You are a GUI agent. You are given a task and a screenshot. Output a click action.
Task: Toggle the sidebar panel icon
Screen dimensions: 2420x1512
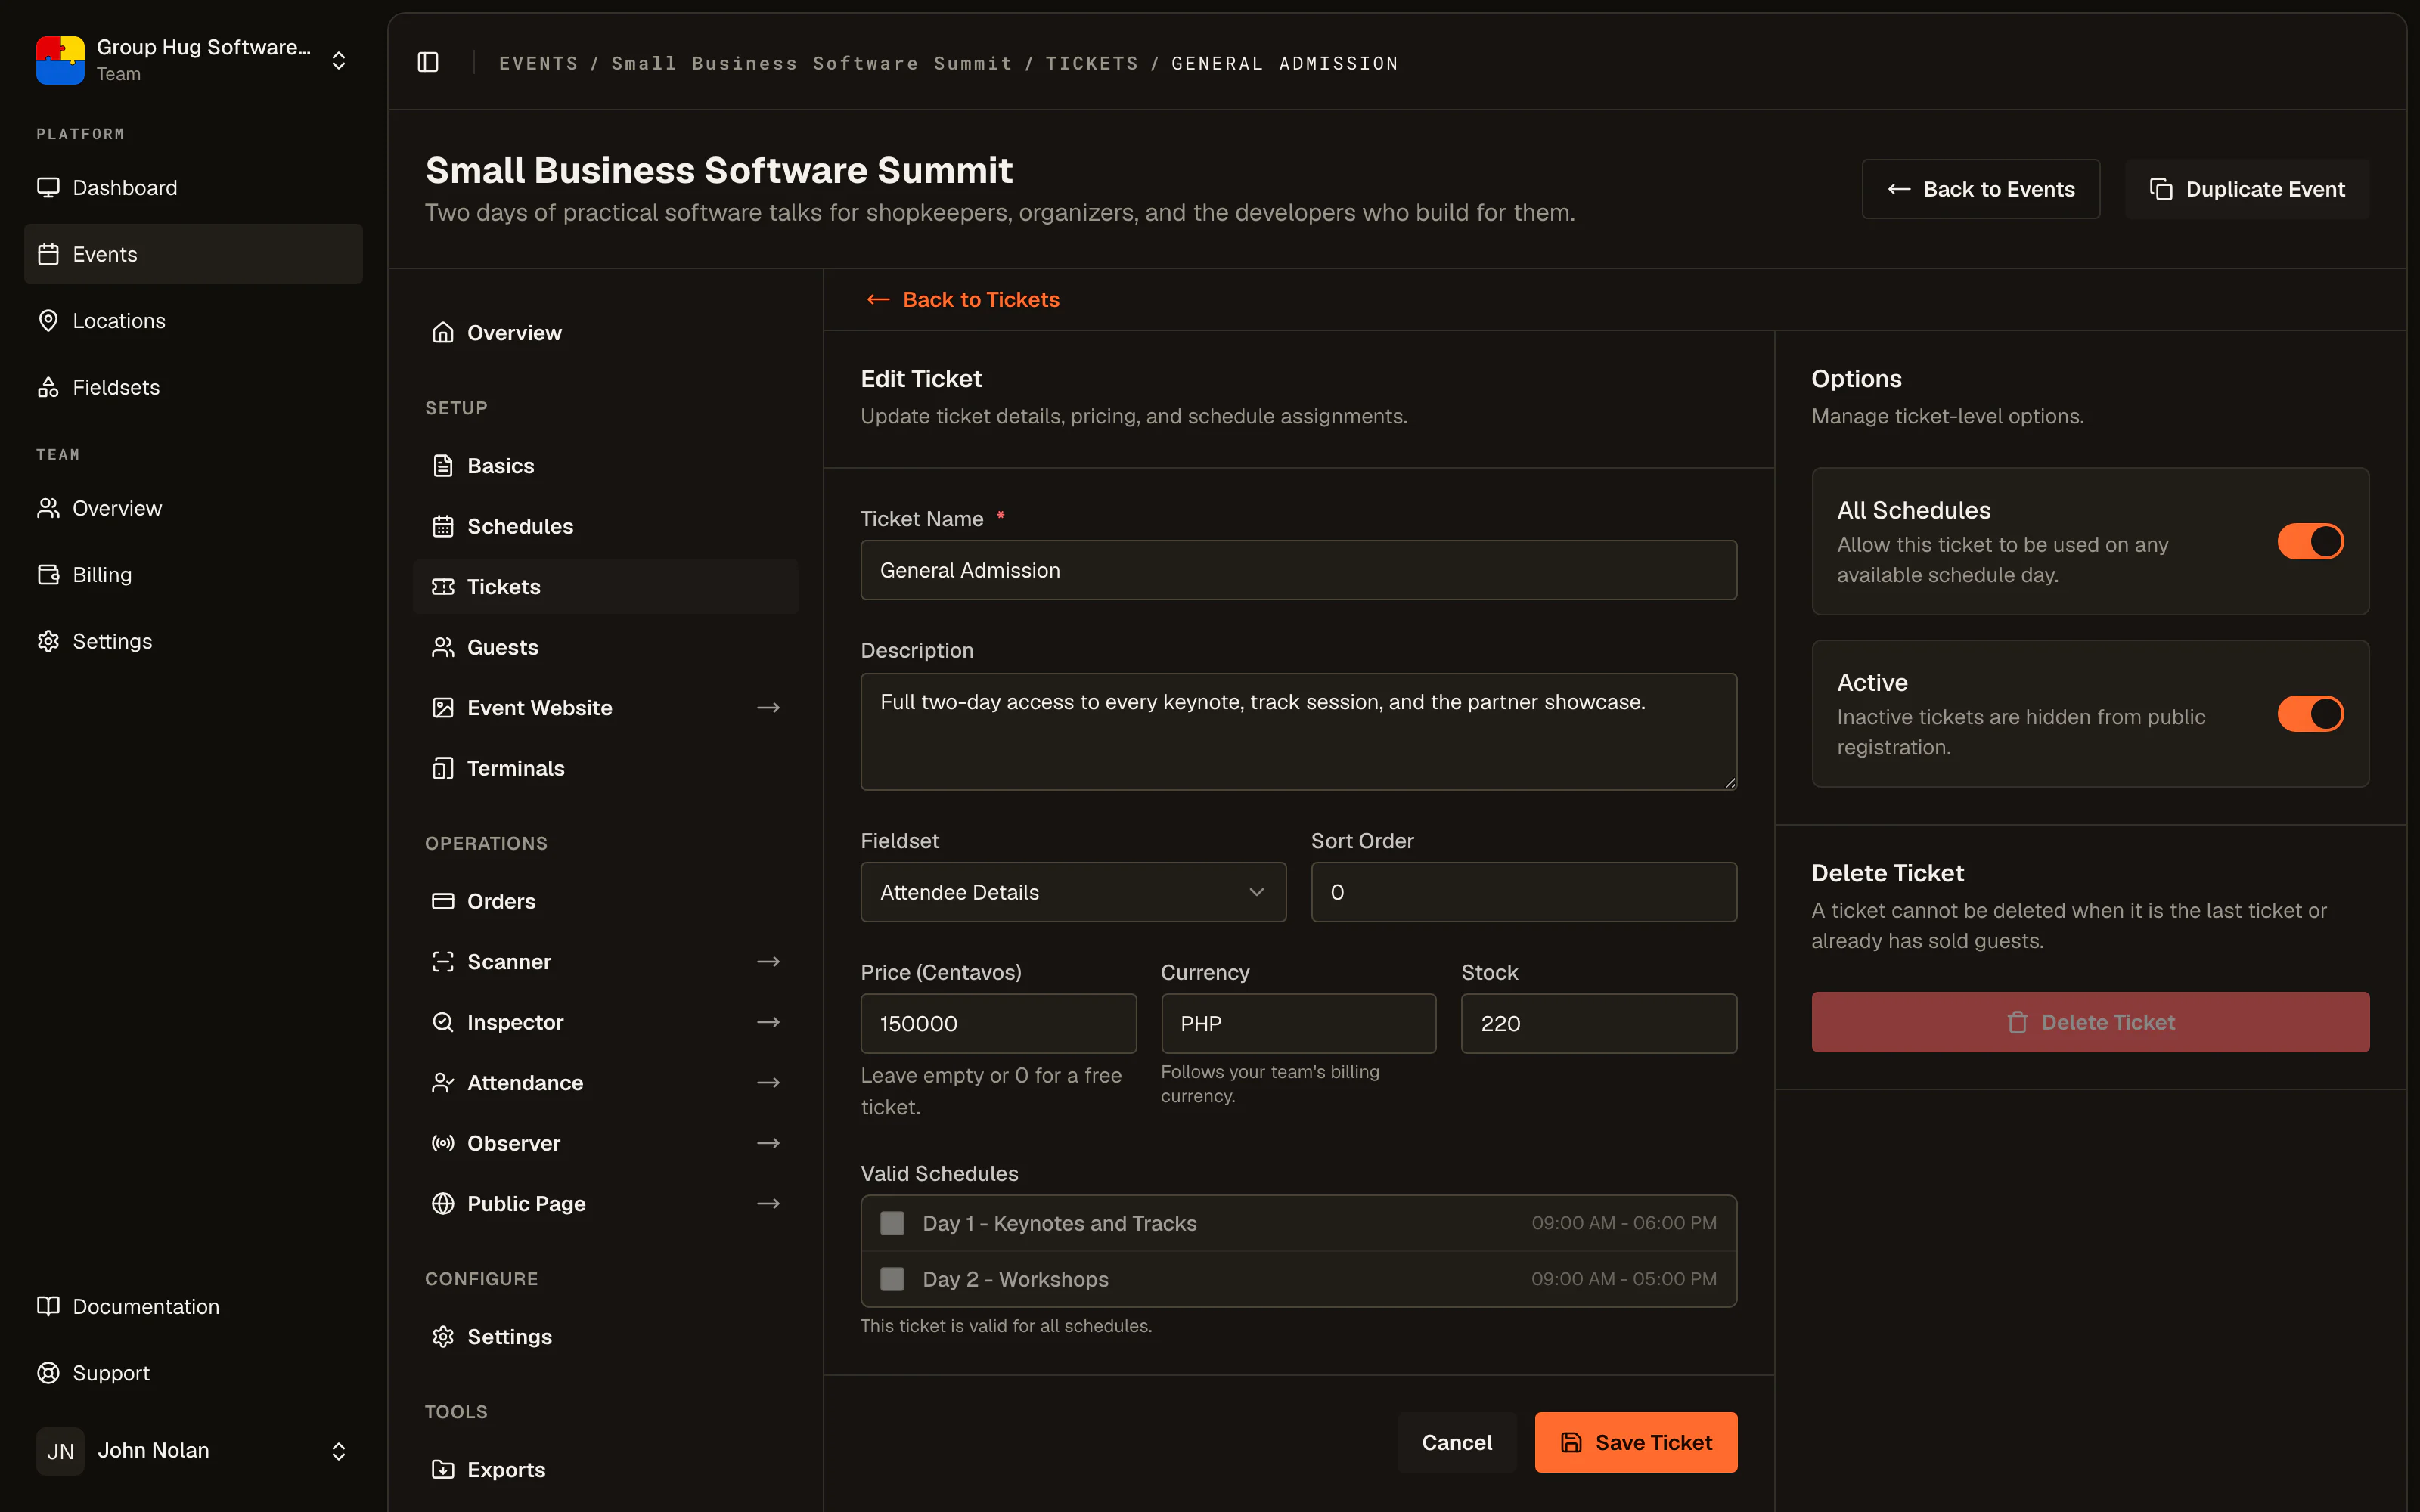click(x=428, y=62)
